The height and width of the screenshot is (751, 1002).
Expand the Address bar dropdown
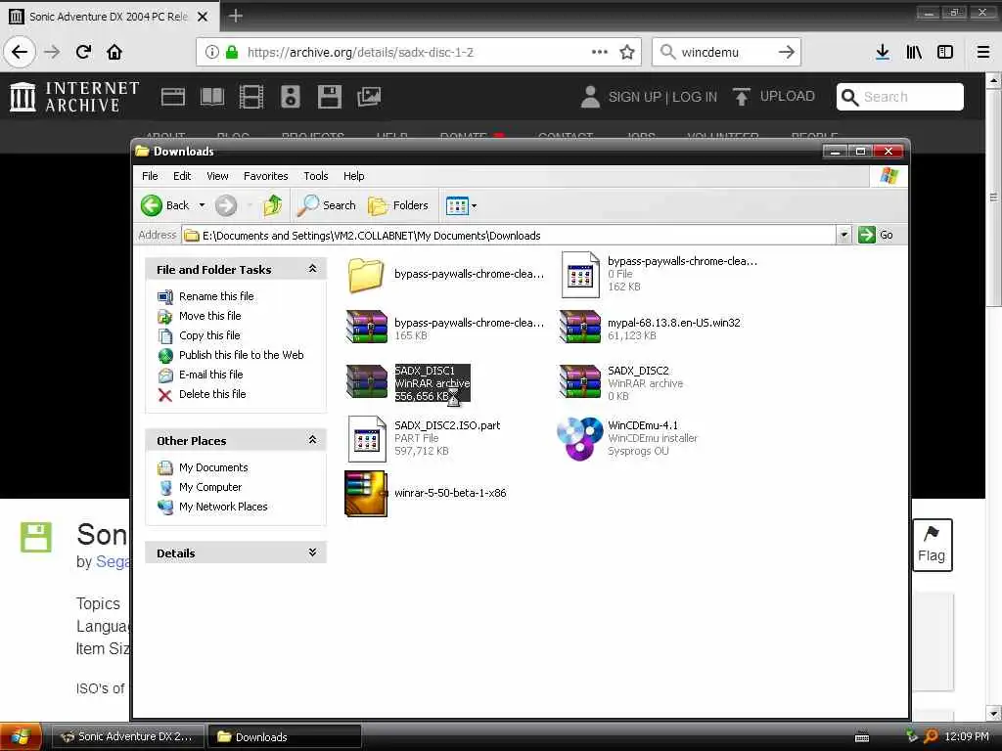(843, 235)
